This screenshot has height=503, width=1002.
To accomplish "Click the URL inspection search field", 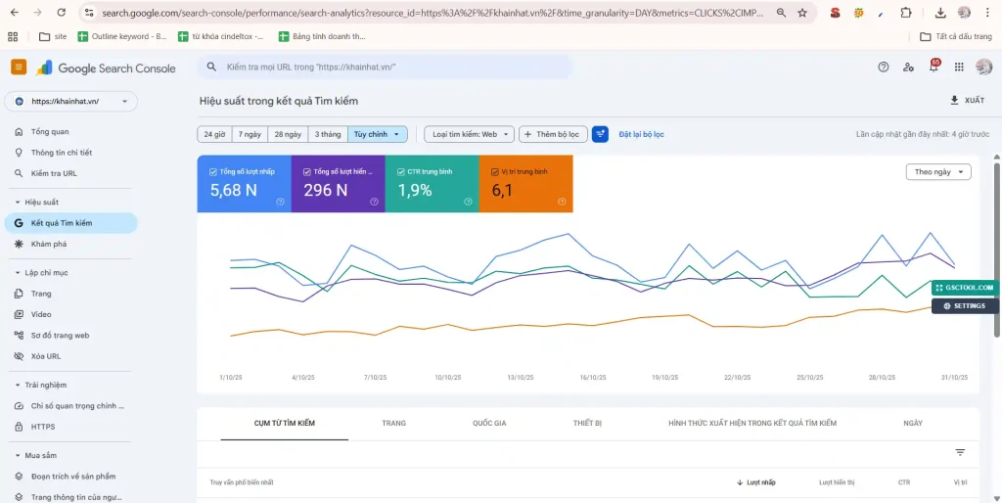I will (x=385, y=67).
